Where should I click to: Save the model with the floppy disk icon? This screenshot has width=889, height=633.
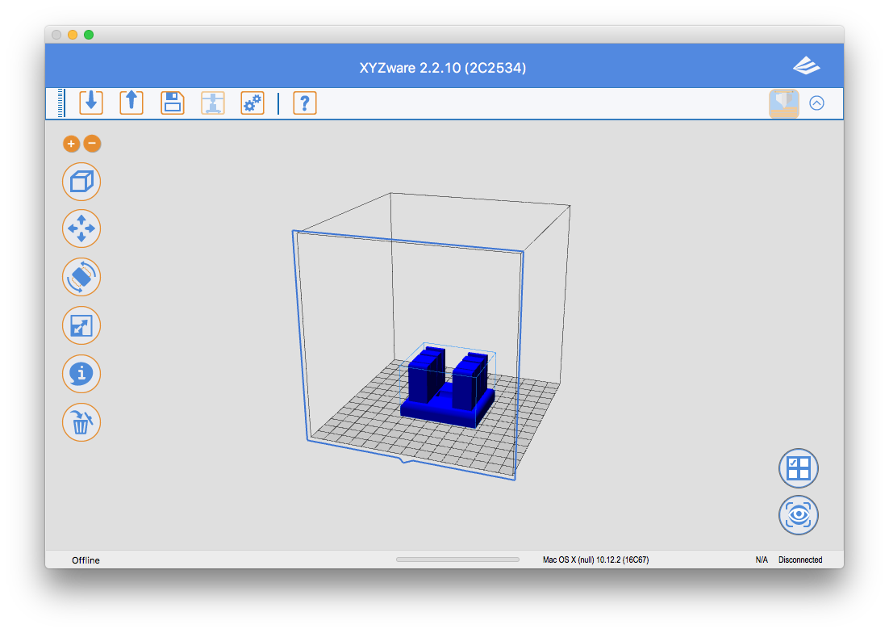pyautogui.click(x=173, y=103)
